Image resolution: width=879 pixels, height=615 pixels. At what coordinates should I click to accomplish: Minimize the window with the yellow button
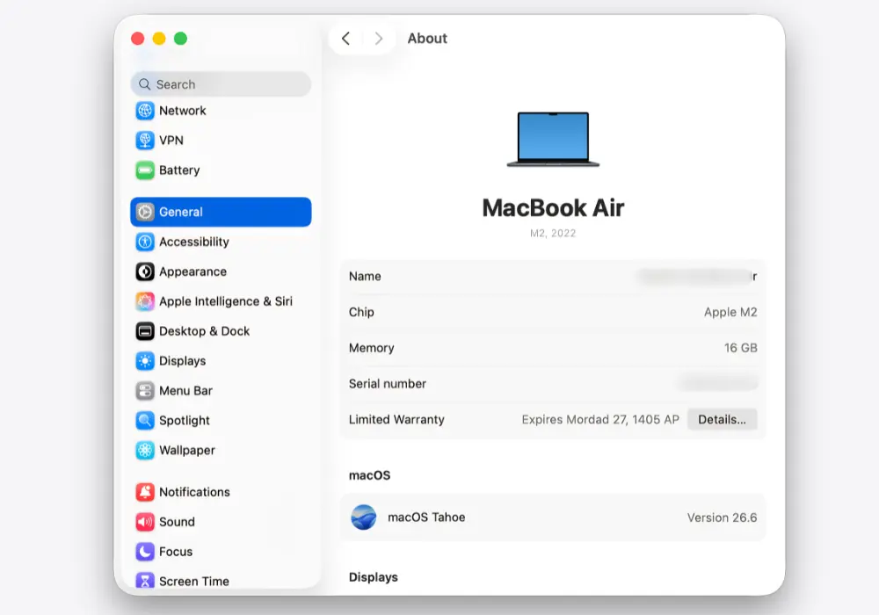(x=159, y=39)
